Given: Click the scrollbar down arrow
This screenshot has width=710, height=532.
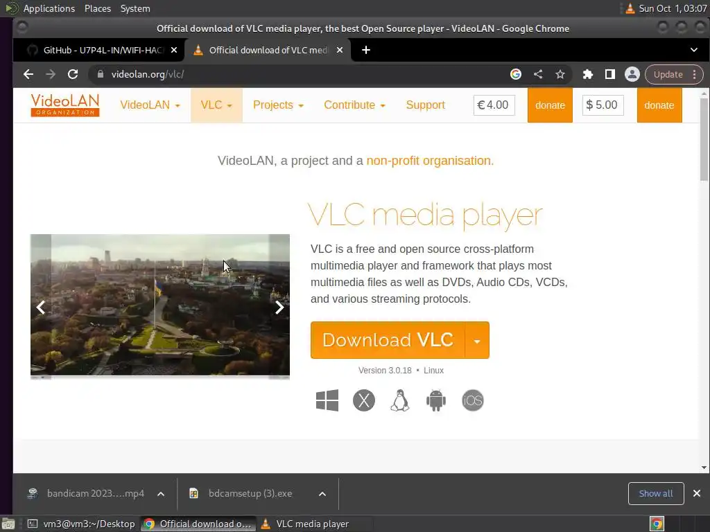Looking at the screenshot, I should [704, 468].
